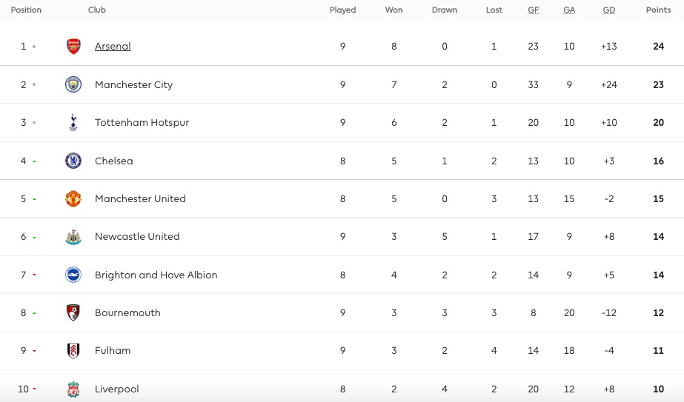The image size is (684, 402).
Task: Click the Chelsea club badge
Action: 73,161
